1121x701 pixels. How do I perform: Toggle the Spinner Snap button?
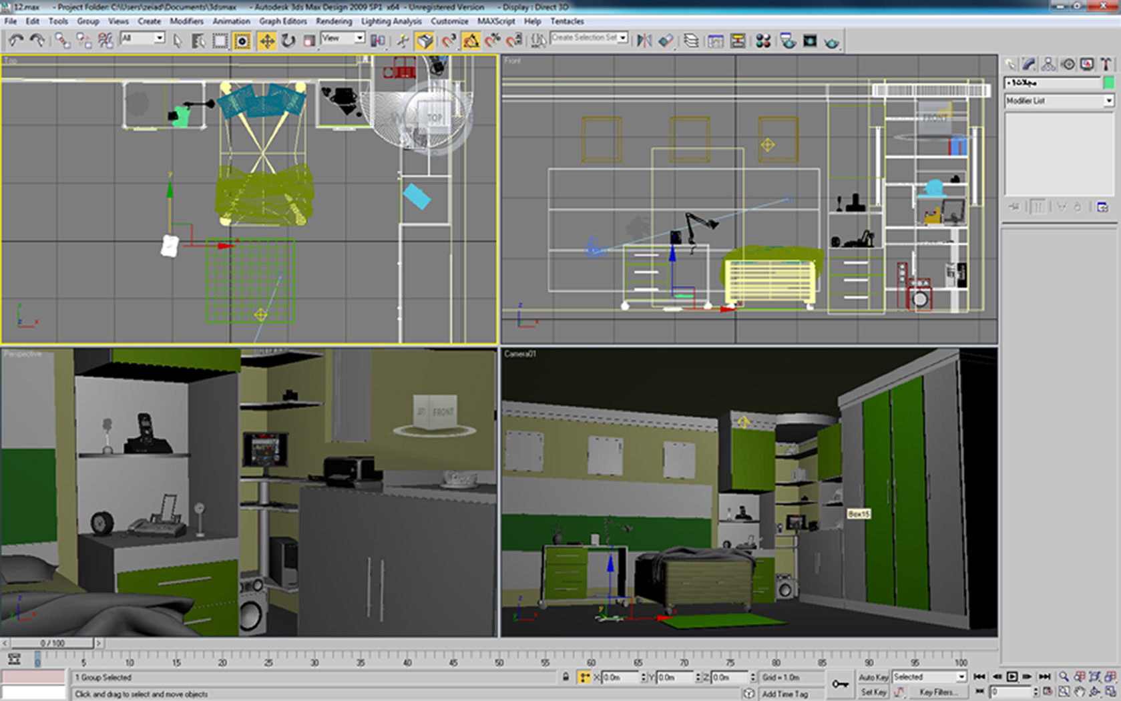coord(514,41)
